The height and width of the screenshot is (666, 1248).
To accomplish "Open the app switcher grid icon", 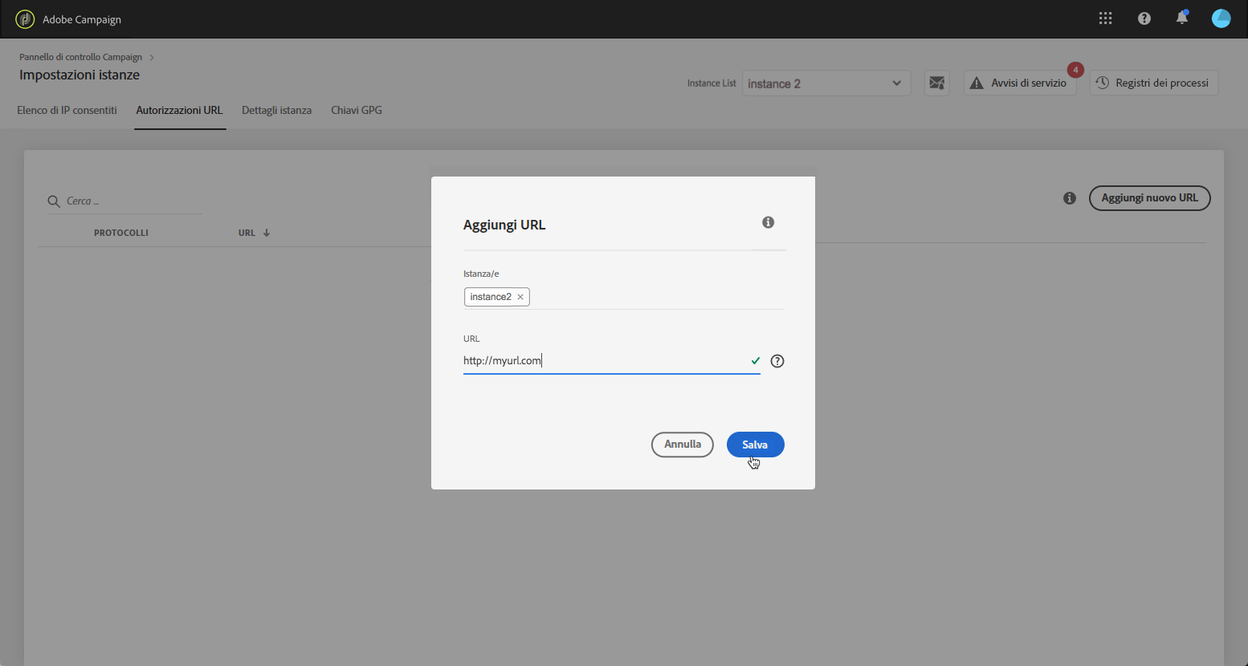I will (1106, 18).
